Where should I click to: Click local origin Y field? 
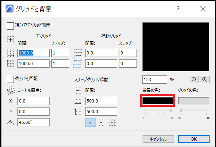tap(34, 111)
